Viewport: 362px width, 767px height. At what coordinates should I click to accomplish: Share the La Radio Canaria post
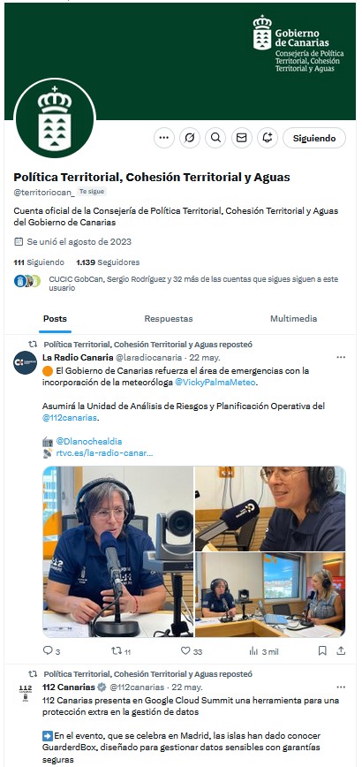(341, 650)
